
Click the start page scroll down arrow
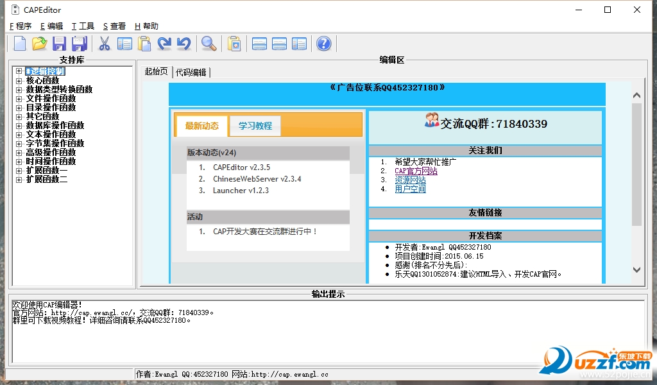coord(636,269)
